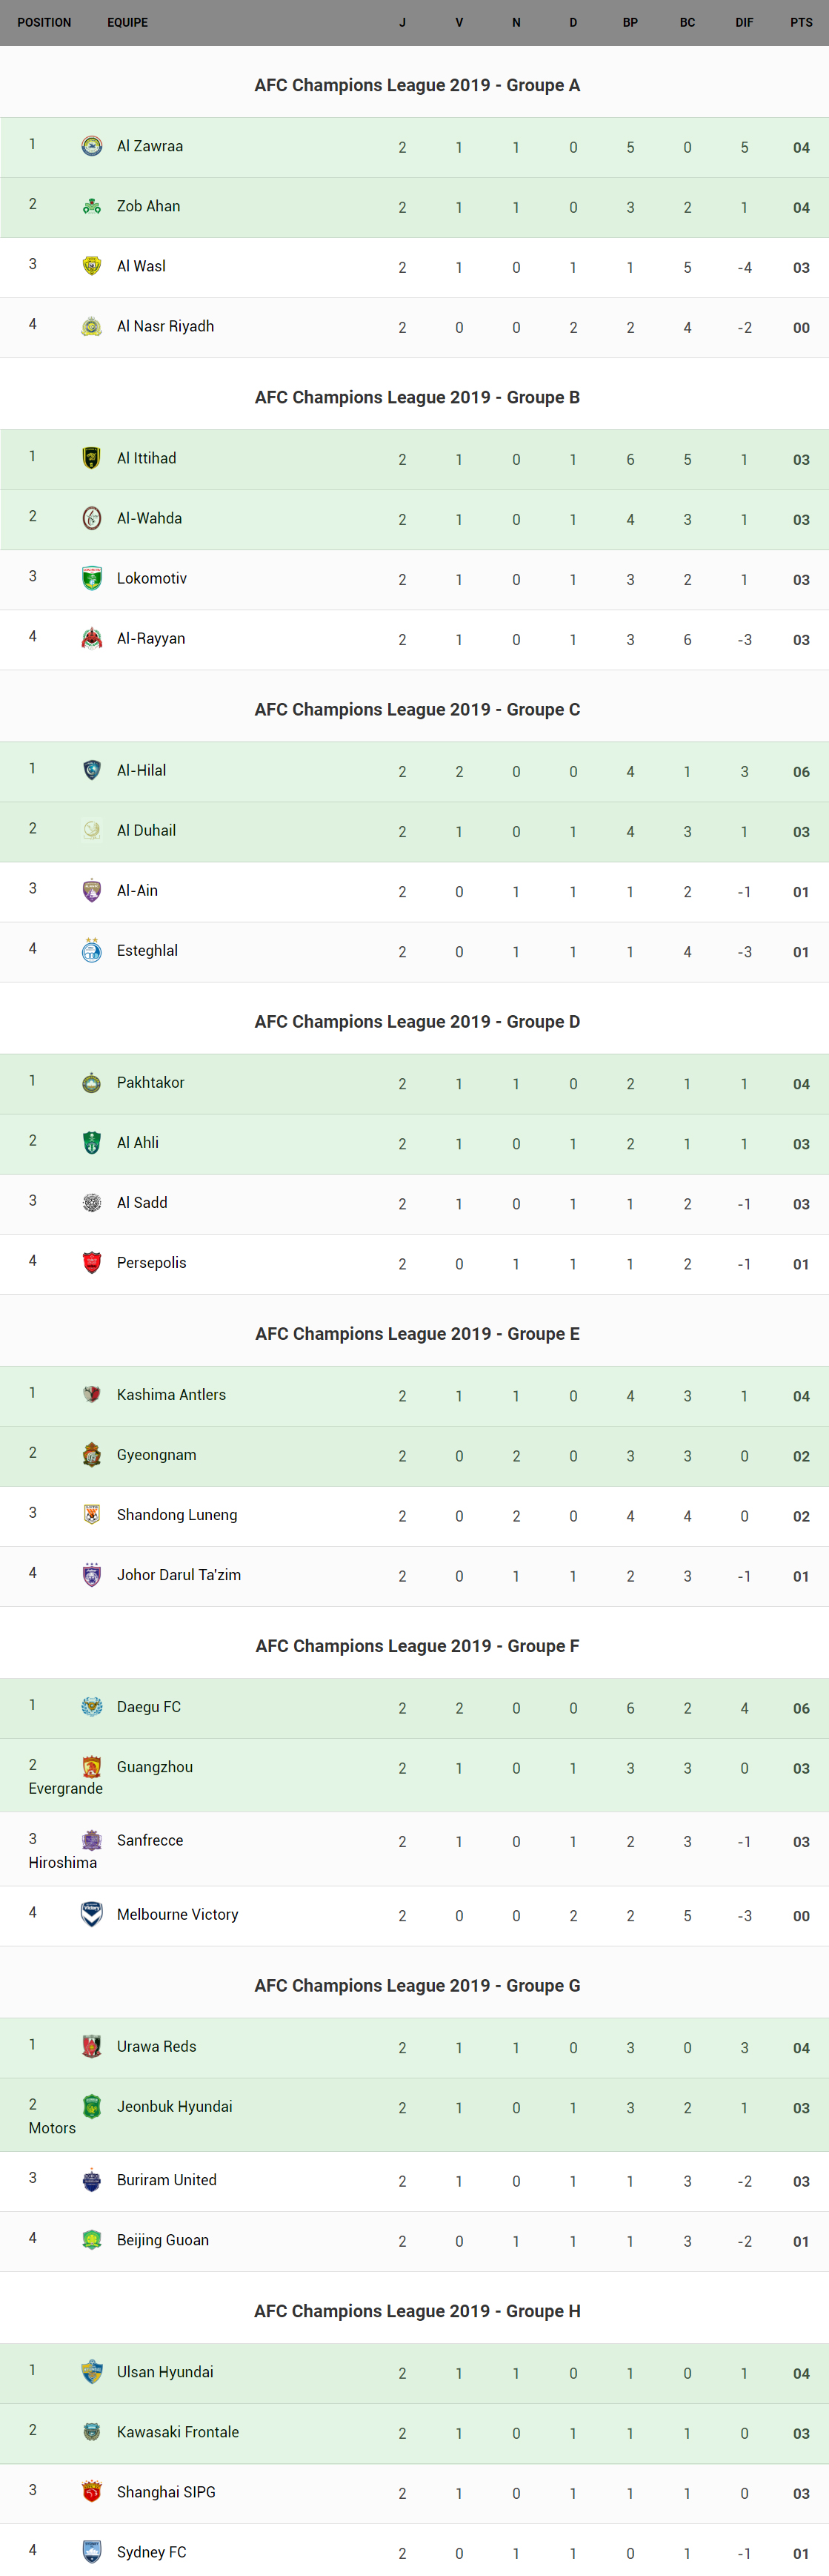Click the Al Zawraa club crest

point(91,146)
